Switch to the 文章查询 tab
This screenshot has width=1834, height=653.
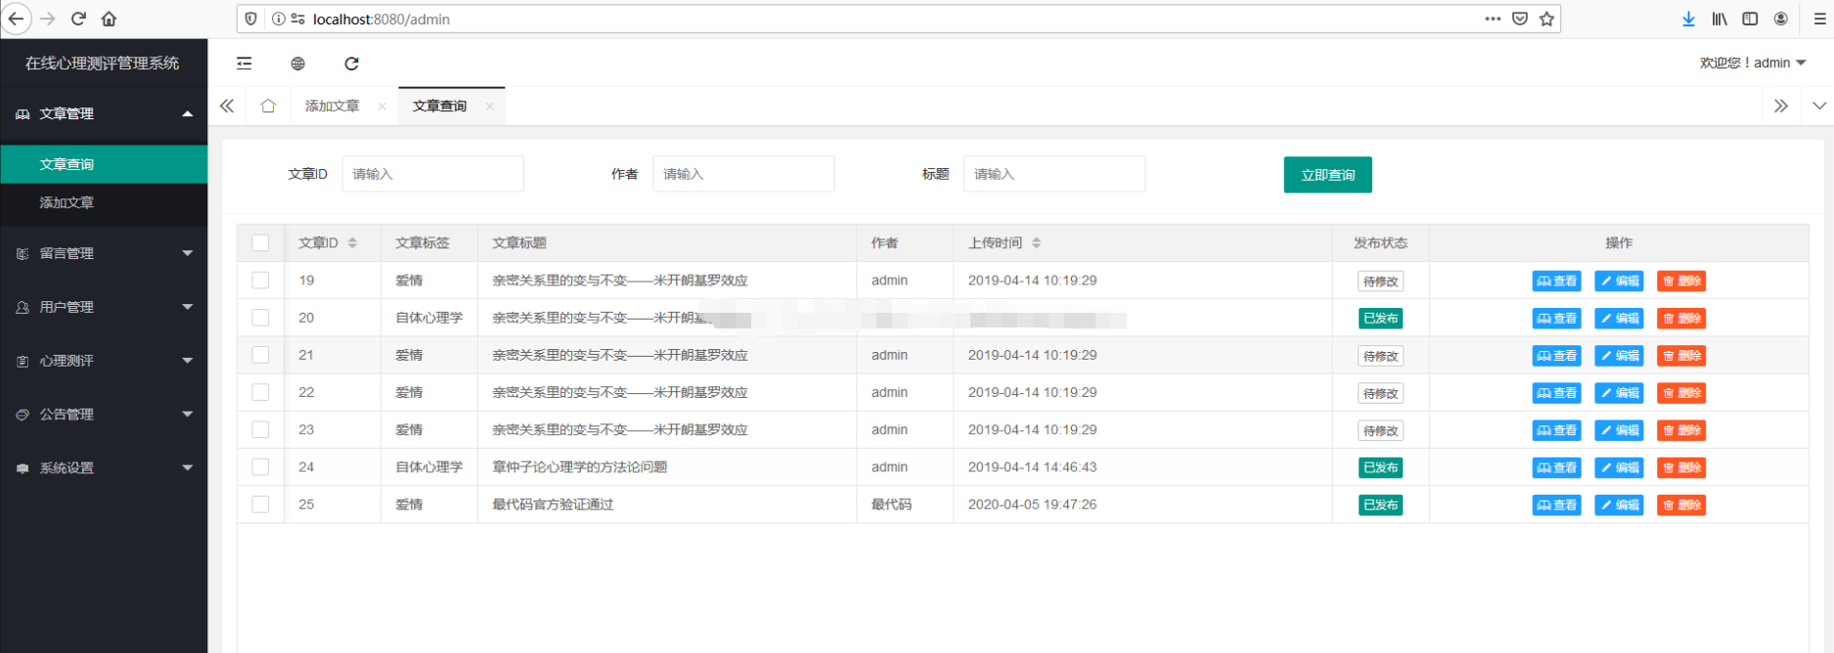pyautogui.click(x=439, y=106)
